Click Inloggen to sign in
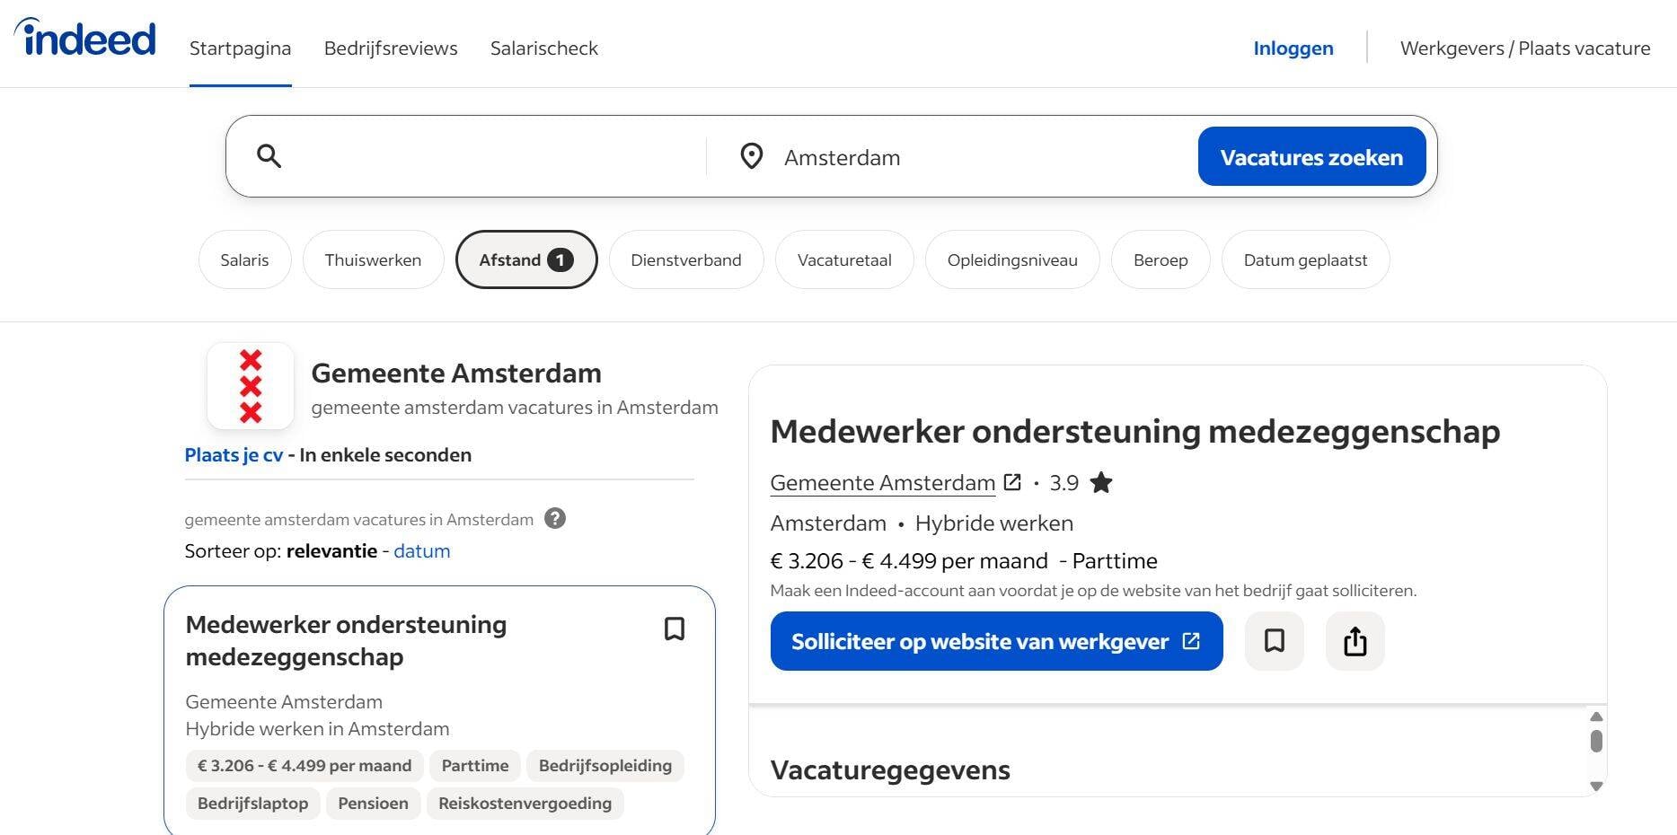1677x835 pixels. [1293, 48]
